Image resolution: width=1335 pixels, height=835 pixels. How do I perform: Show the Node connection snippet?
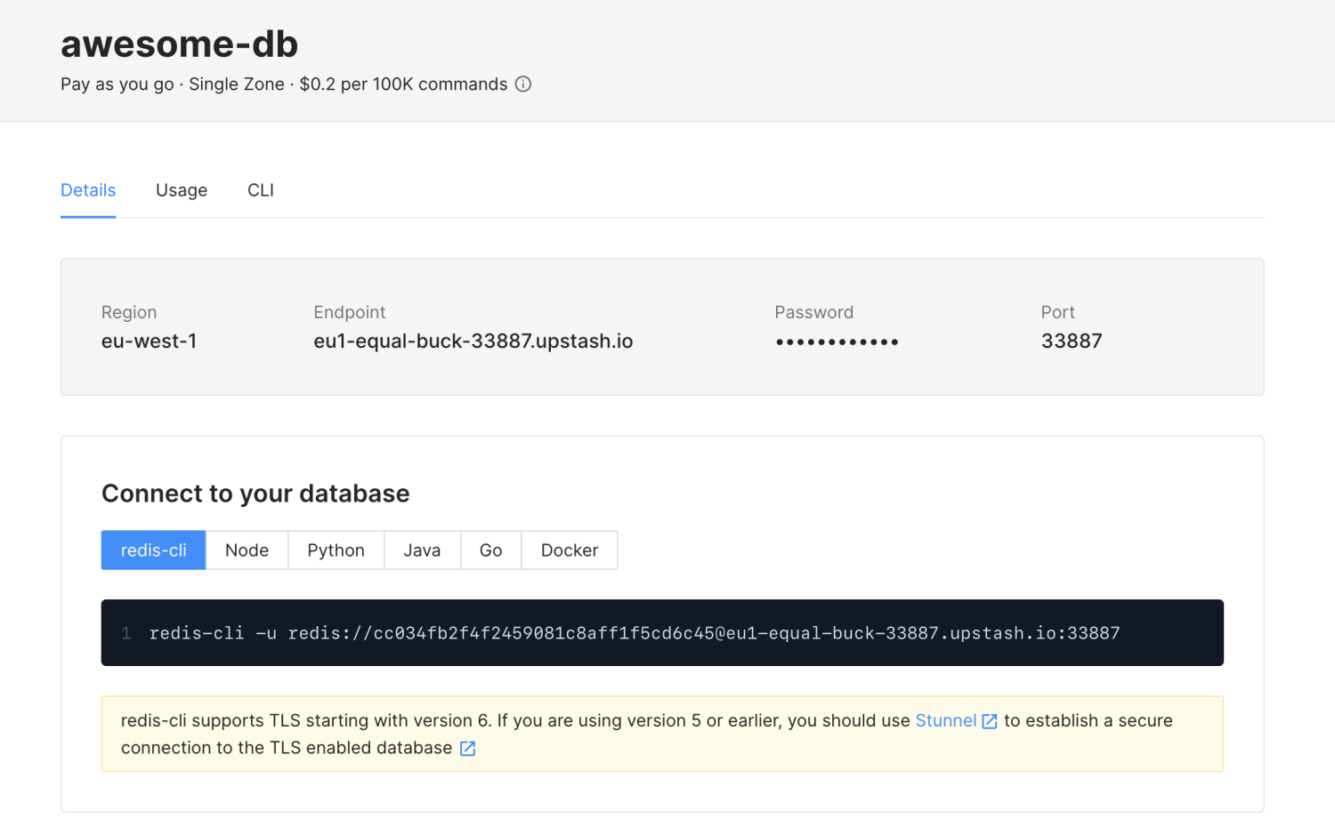247,550
